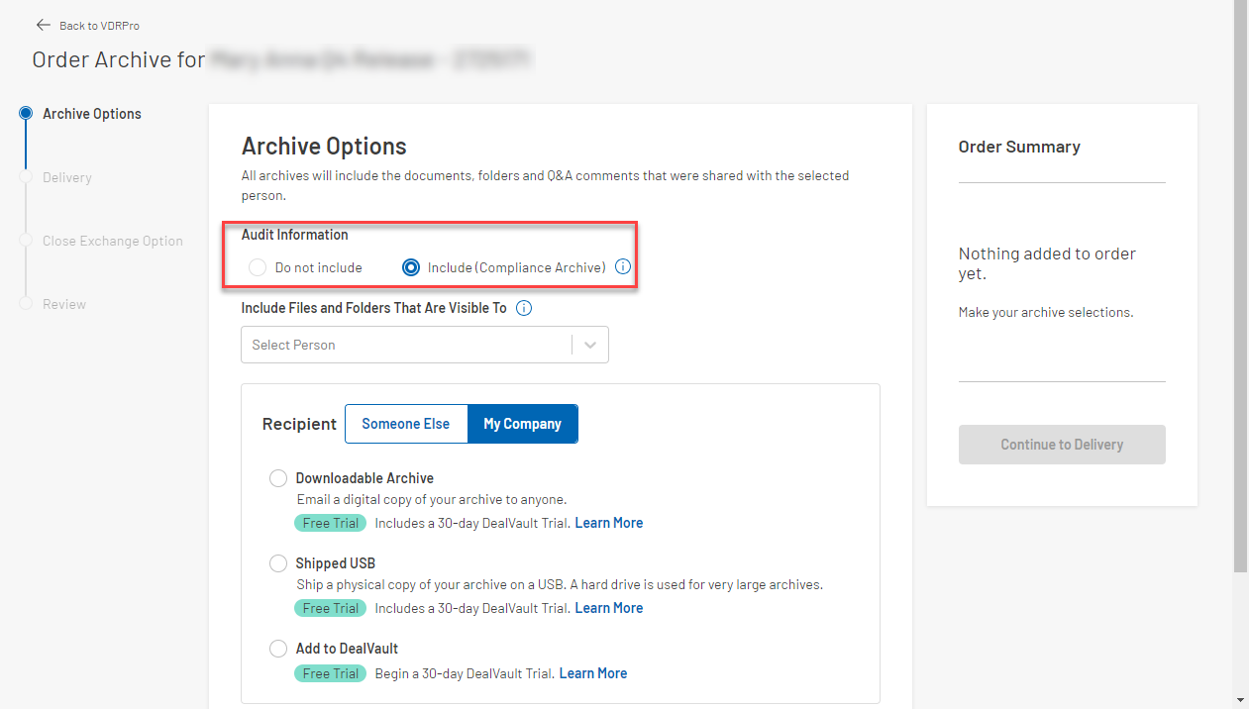The width and height of the screenshot is (1249, 709).
Task: Choose Downloadable Archive delivery option
Action: tap(278, 478)
